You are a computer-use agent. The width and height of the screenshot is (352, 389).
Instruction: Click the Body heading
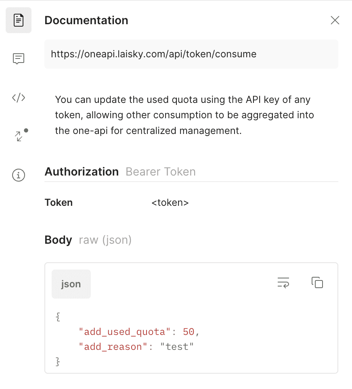[59, 240]
